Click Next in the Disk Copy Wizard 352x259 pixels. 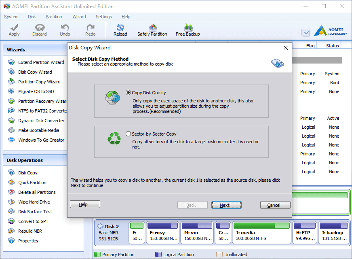click(226, 205)
